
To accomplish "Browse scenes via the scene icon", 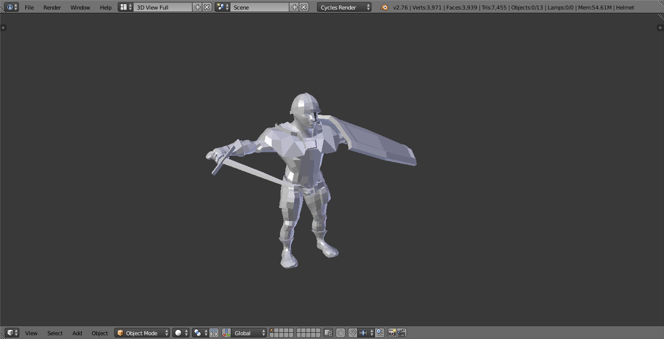I will click(222, 7).
